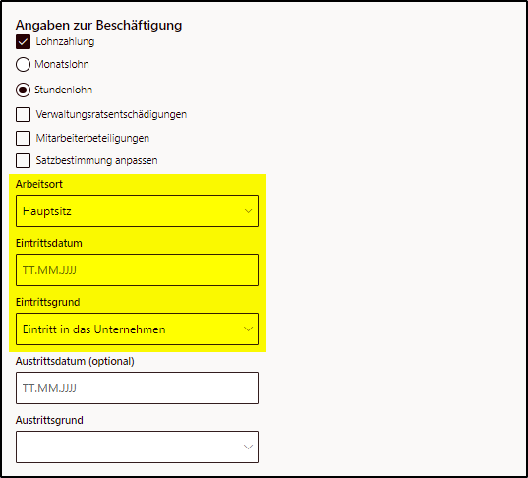Click the Lohnzahlung label text
This screenshot has width=528, height=478.
coord(65,41)
